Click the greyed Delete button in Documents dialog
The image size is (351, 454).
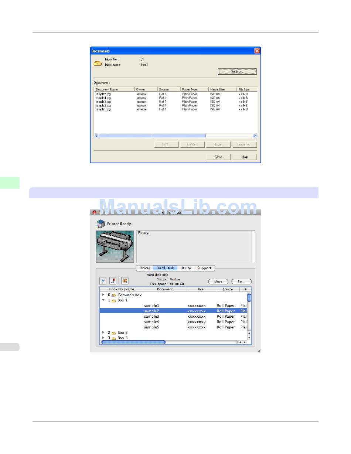click(192, 144)
